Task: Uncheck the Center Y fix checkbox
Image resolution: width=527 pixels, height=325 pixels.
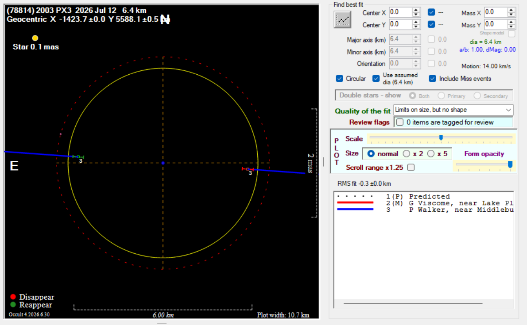Action: [431, 24]
